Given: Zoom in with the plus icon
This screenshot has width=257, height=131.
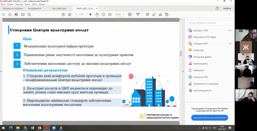Looking at the screenshot, I should coord(110,14).
